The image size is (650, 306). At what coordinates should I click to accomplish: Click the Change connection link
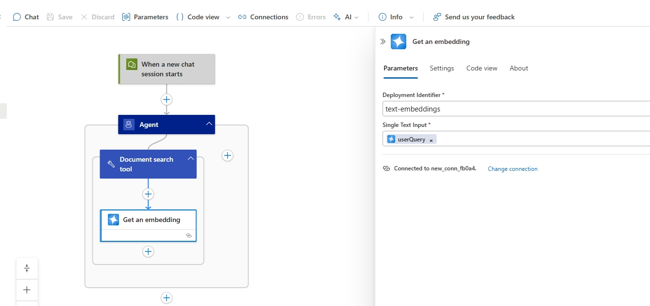click(512, 168)
